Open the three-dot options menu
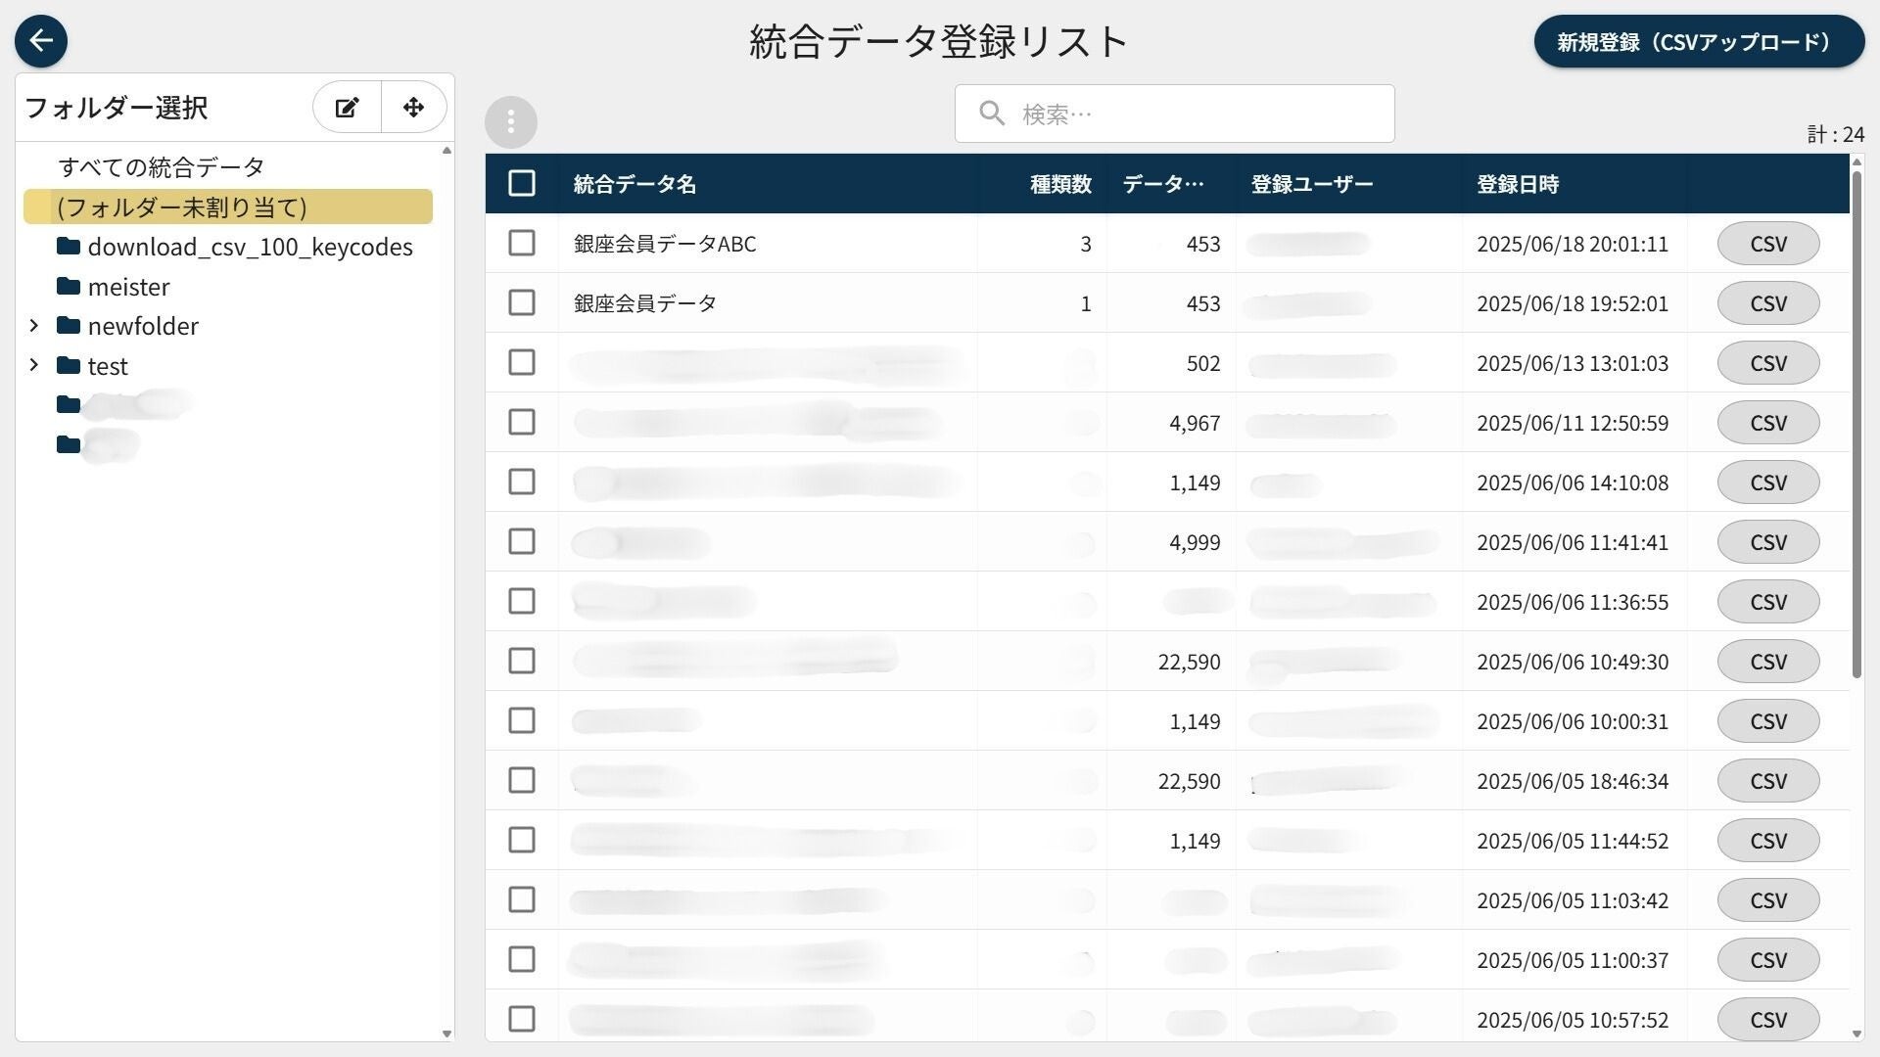Image resolution: width=1880 pixels, height=1057 pixels. 511,122
